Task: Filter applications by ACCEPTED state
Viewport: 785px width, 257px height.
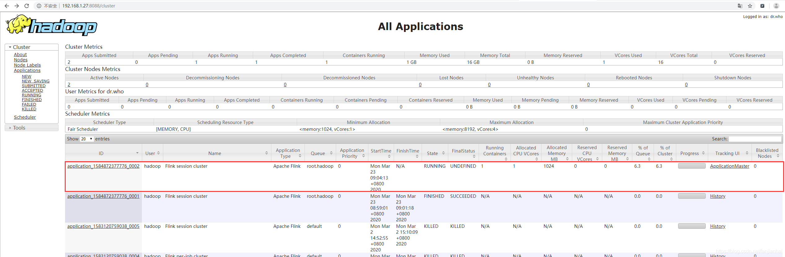Action: click(33, 91)
